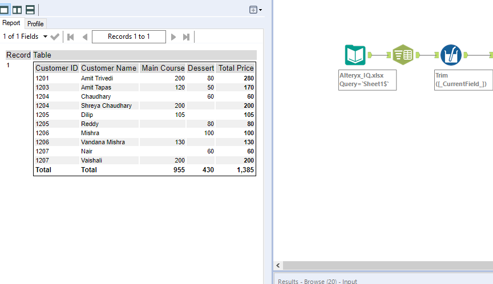Click the canvas scroll left arrow
This screenshot has width=493, height=284.
278,265
